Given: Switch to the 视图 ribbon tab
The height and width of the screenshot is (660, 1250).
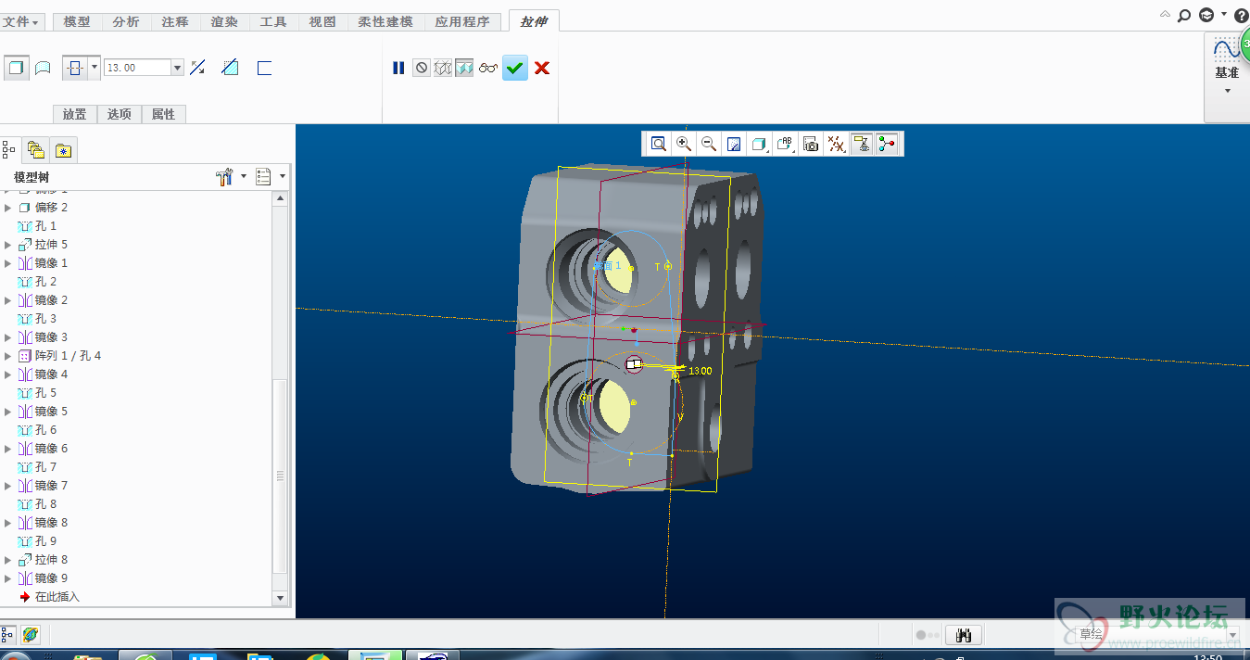Looking at the screenshot, I should coord(322,21).
